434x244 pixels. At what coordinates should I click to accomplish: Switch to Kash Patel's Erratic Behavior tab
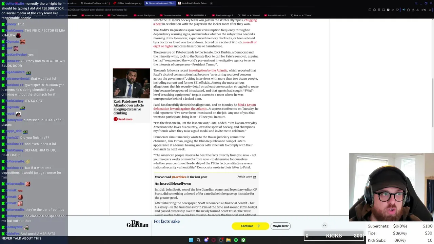click(192, 3)
